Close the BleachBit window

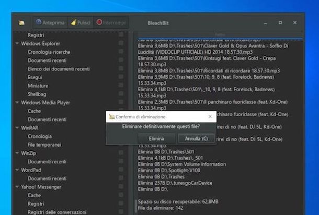click(x=295, y=22)
